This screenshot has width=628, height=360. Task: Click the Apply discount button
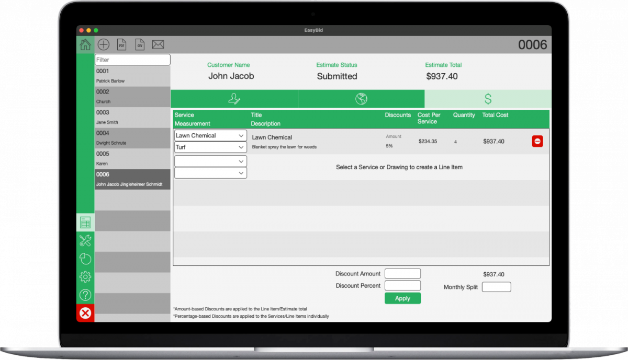coord(402,298)
